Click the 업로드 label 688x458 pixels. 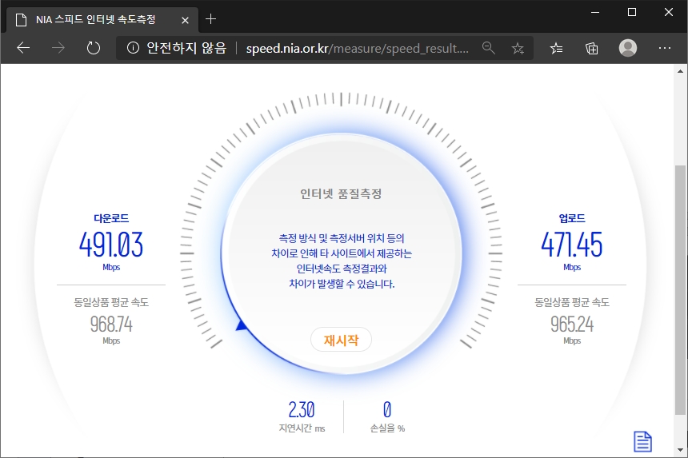(572, 218)
